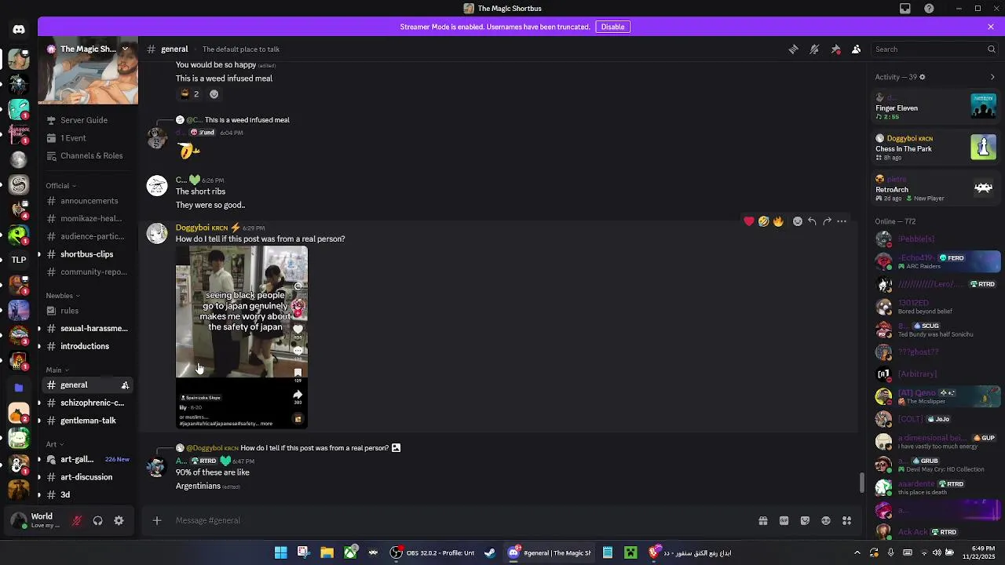The height and width of the screenshot is (565, 1005).
Task: Open more options for Doggyboi's message
Action: click(x=842, y=221)
